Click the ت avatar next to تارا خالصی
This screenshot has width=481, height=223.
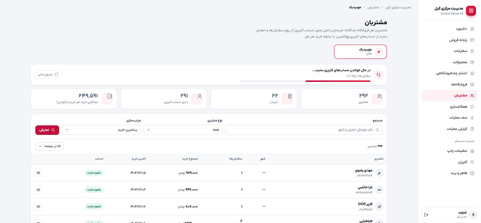click(379, 190)
